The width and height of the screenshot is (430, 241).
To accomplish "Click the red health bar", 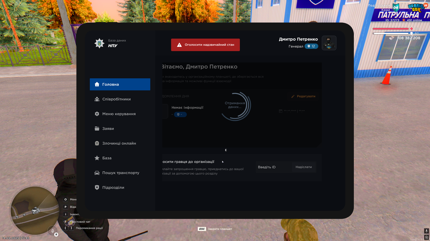I will click(391, 29).
